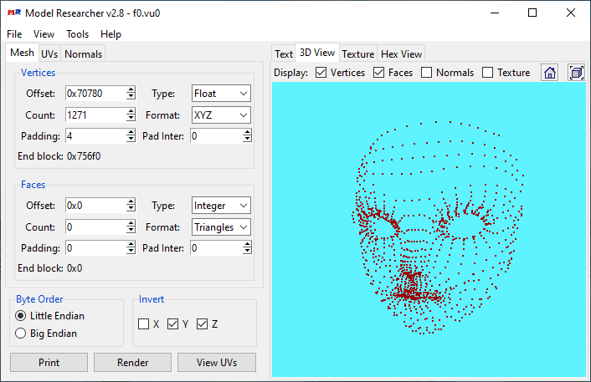Click the Print button
This screenshot has width=591, height=382.
[49, 363]
